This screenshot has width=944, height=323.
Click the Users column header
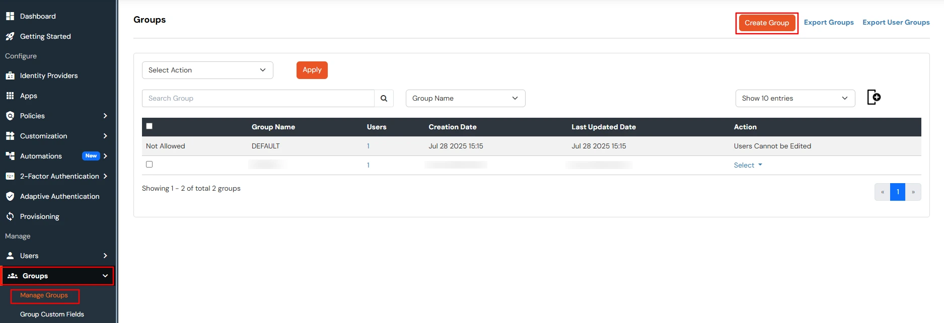click(x=377, y=127)
